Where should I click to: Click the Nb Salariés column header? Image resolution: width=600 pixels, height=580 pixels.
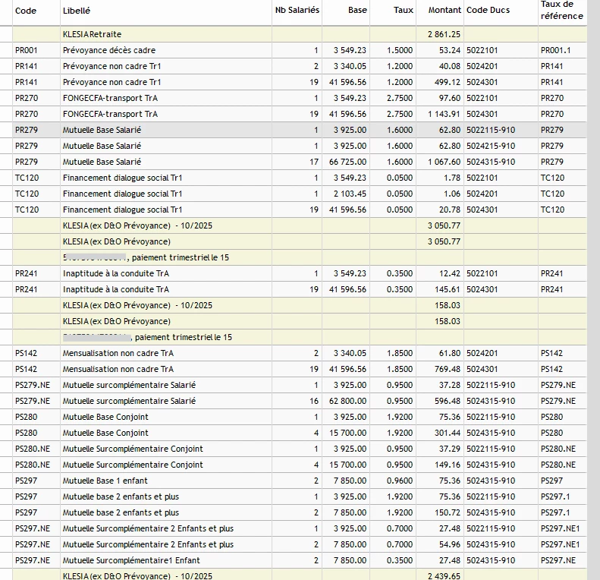pyautogui.click(x=297, y=11)
